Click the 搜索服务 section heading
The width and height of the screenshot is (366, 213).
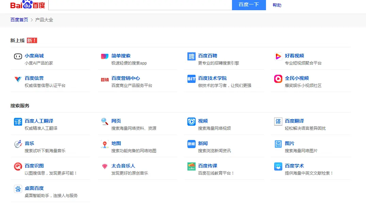[20, 106]
